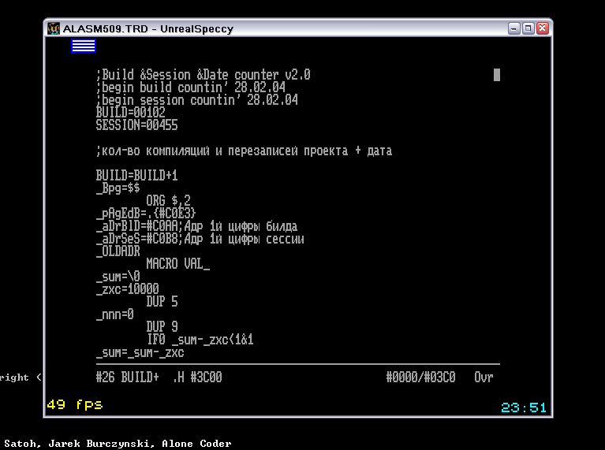Viewport: 605px width, 450px height.
Task: Click the BUILD=00102 line
Action: point(130,113)
